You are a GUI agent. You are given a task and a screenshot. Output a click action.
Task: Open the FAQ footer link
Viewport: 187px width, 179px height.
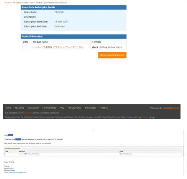coord(62,108)
